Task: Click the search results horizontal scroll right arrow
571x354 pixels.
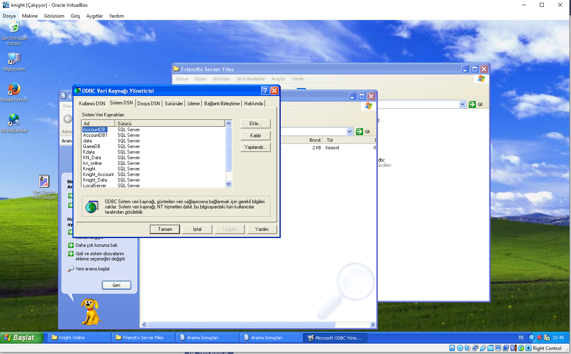Action: (373, 325)
